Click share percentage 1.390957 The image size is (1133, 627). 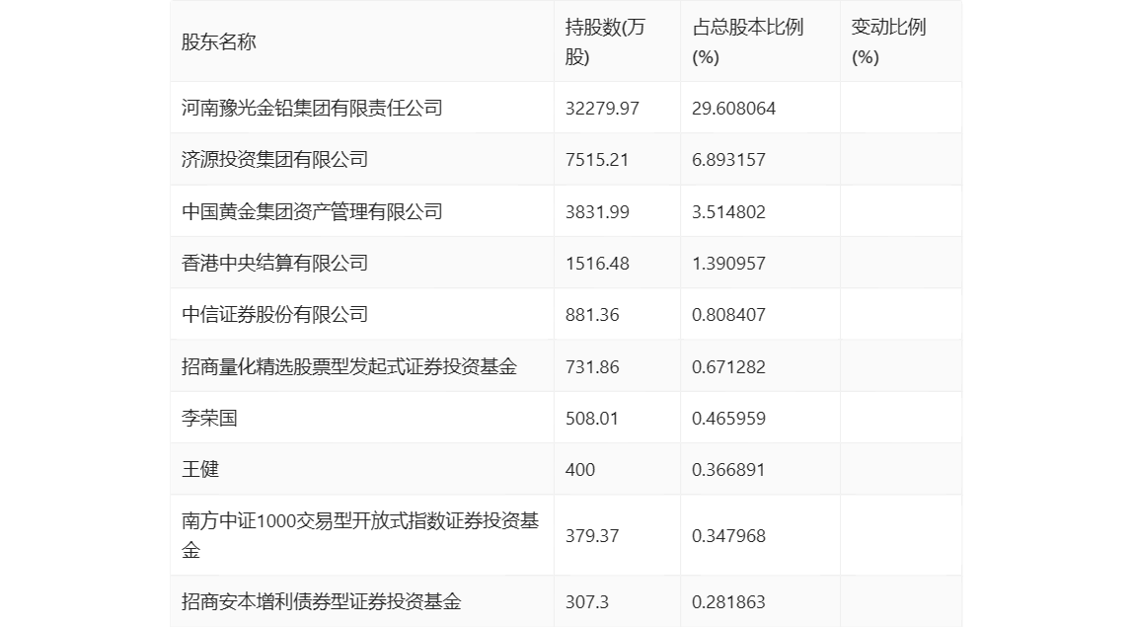pos(728,264)
